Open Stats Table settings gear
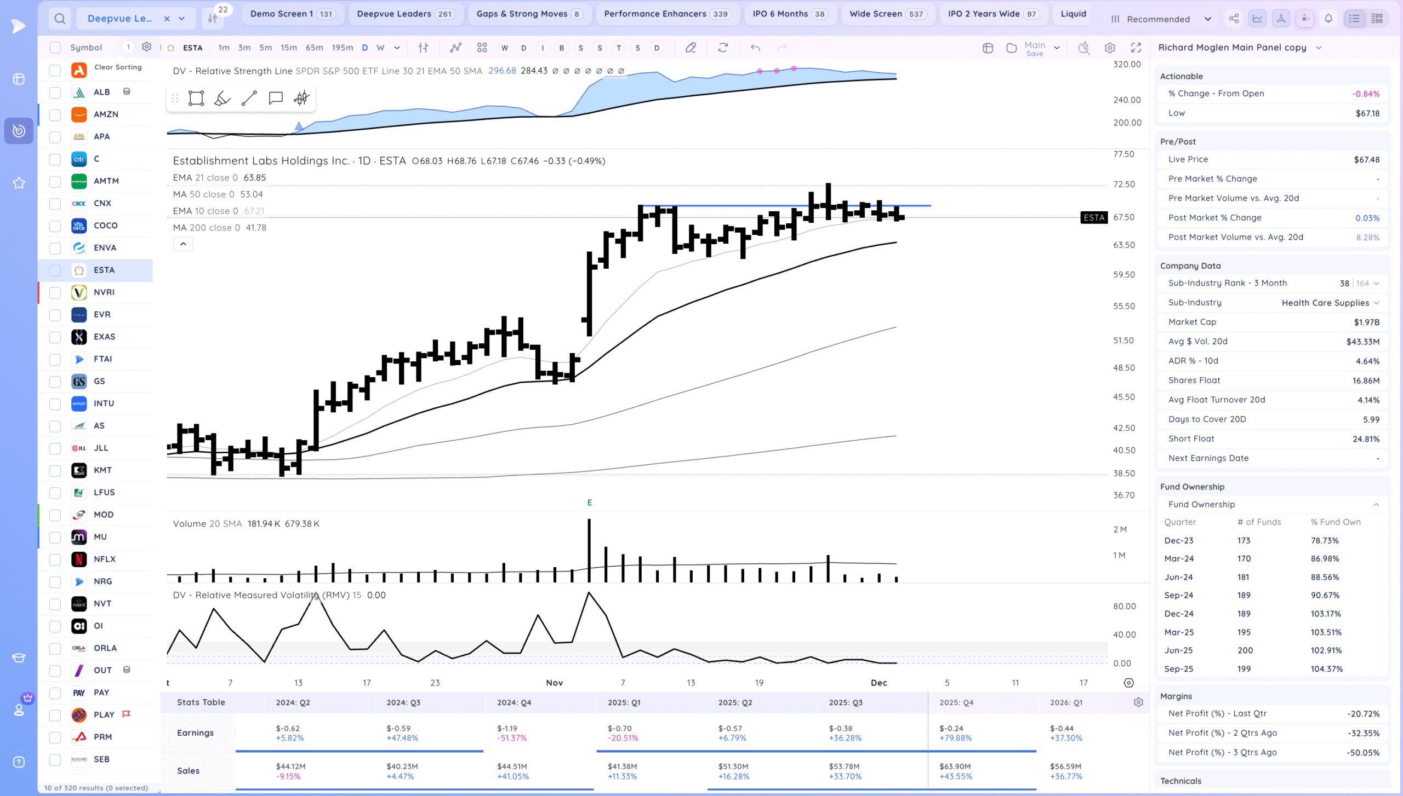This screenshot has width=1403, height=796. point(1138,702)
